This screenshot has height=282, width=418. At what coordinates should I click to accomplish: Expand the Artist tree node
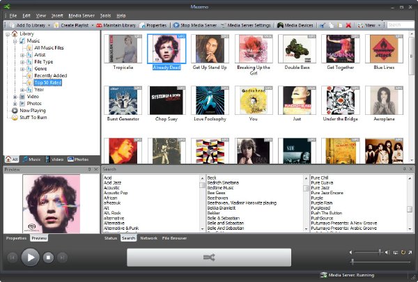(x=22, y=55)
